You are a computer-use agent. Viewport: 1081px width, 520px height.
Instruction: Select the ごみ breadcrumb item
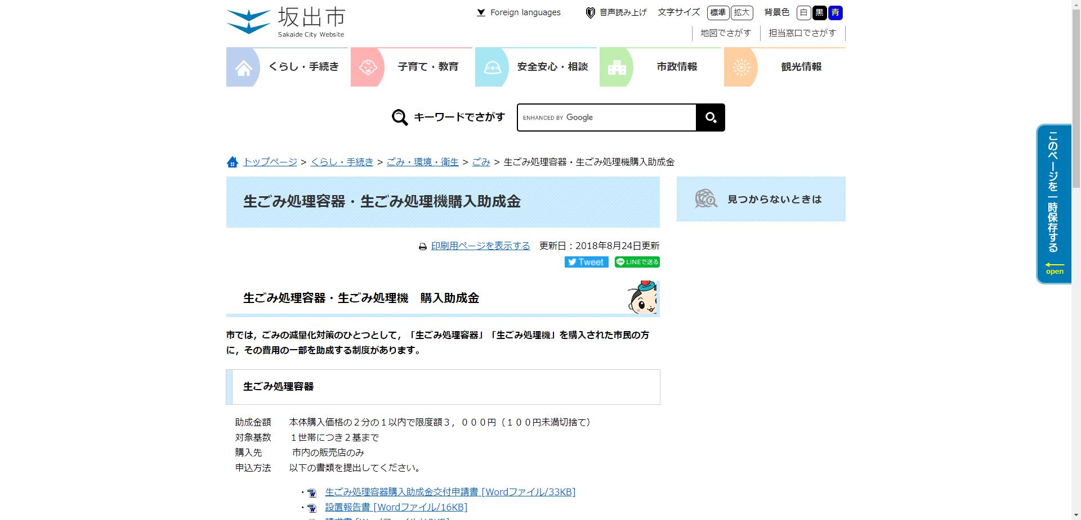coord(481,162)
